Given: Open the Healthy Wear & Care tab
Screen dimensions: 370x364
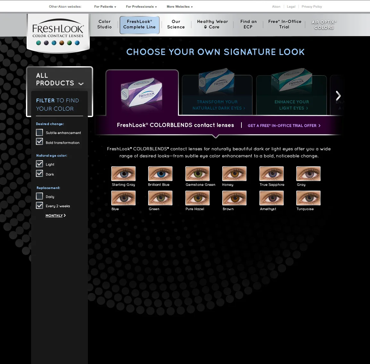Looking at the screenshot, I should pos(212,24).
